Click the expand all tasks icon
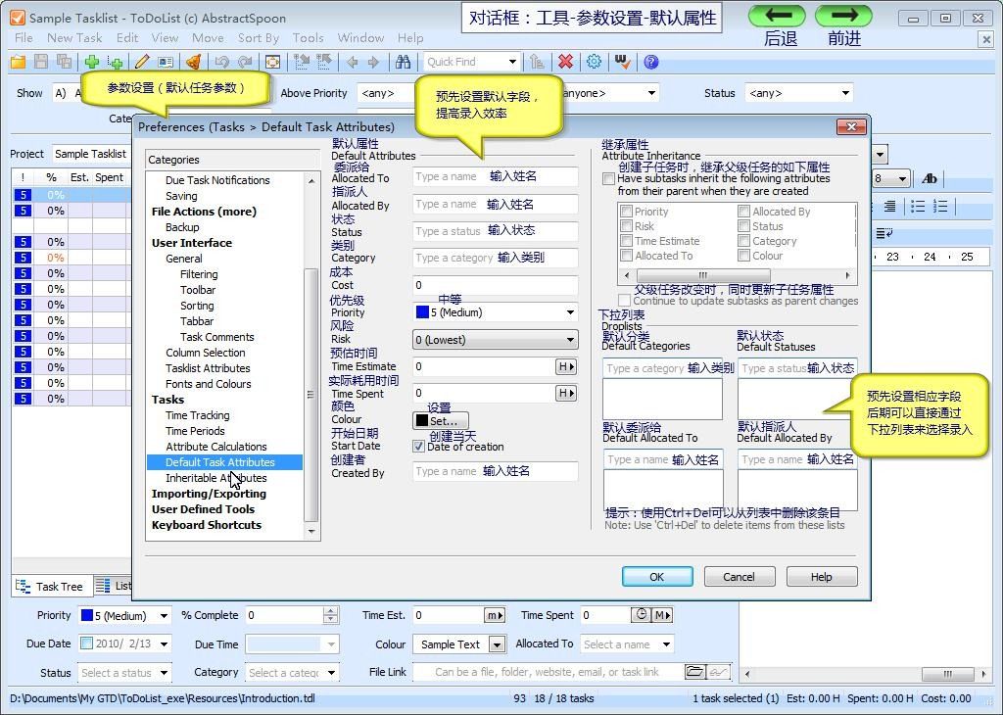 301,62
